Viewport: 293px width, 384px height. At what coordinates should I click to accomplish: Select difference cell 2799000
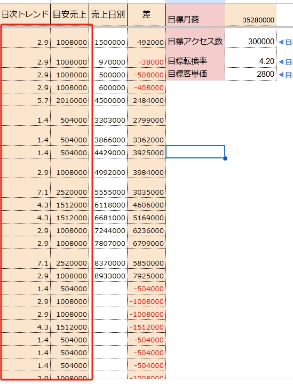pos(146,116)
